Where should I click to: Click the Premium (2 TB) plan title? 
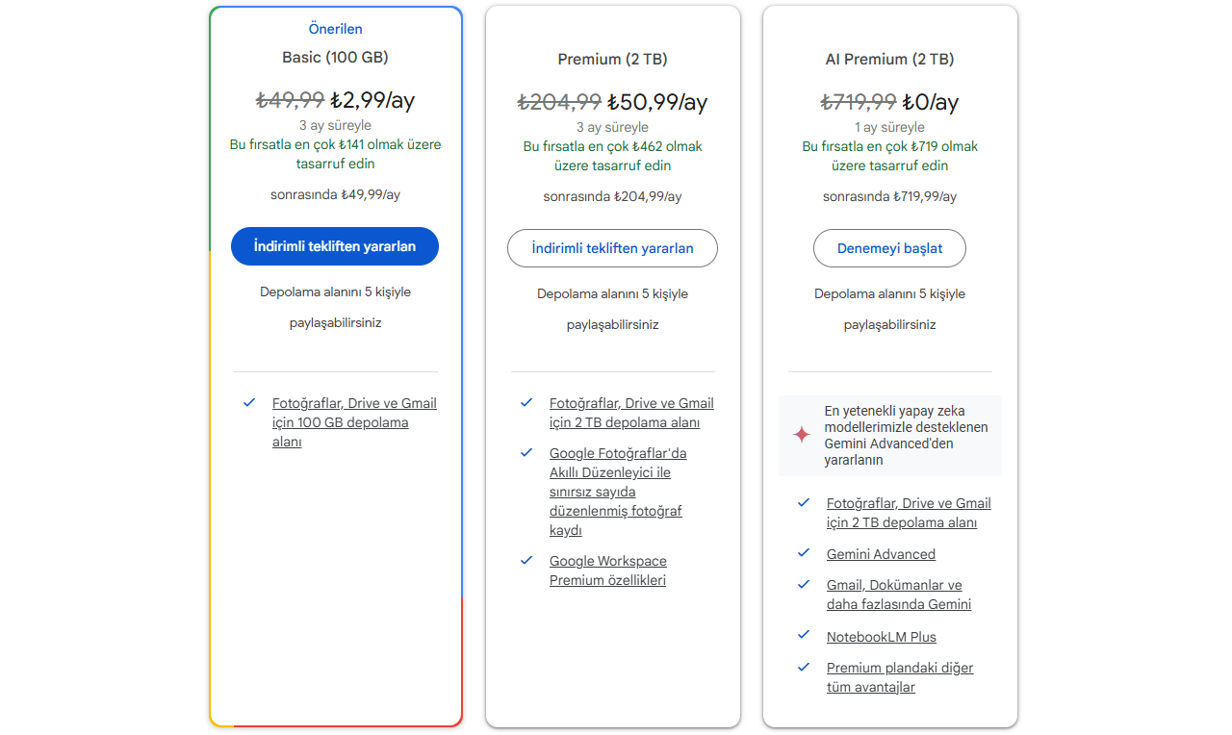pyautogui.click(x=612, y=60)
